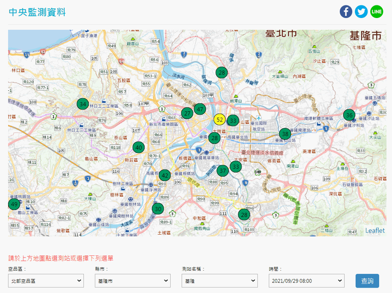
Task: Open the station marker with value 47
Action: tap(200, 109)
